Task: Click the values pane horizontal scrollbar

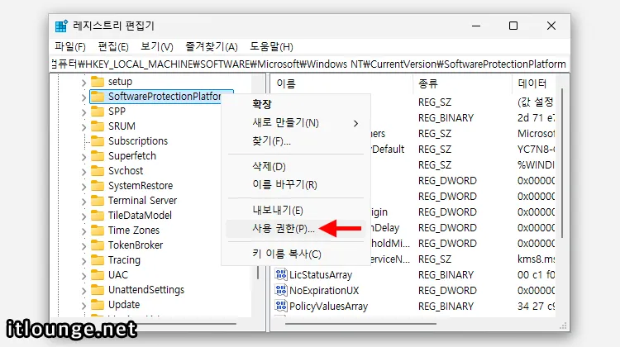Action: tap(360, 324)
